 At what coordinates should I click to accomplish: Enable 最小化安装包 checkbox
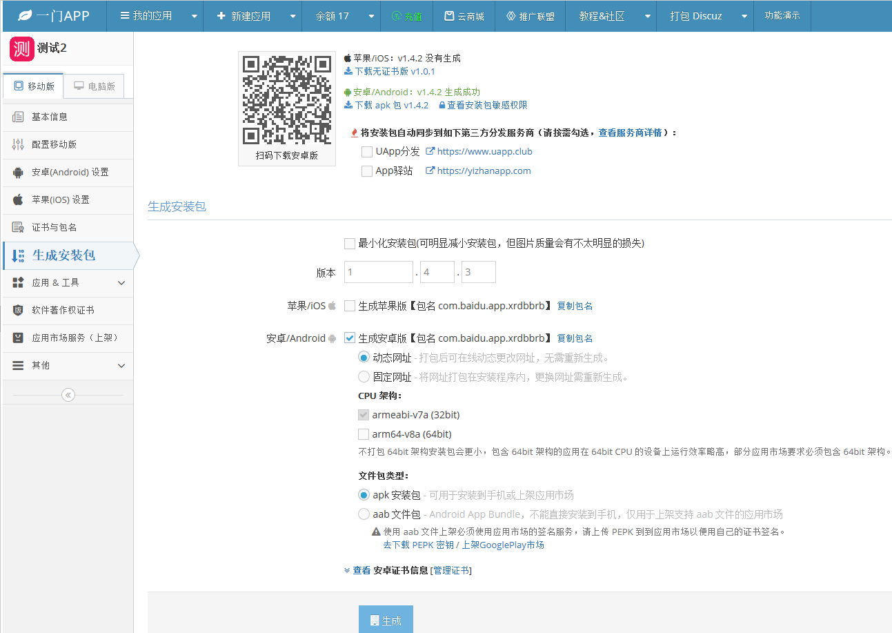[x=350, y=243]
